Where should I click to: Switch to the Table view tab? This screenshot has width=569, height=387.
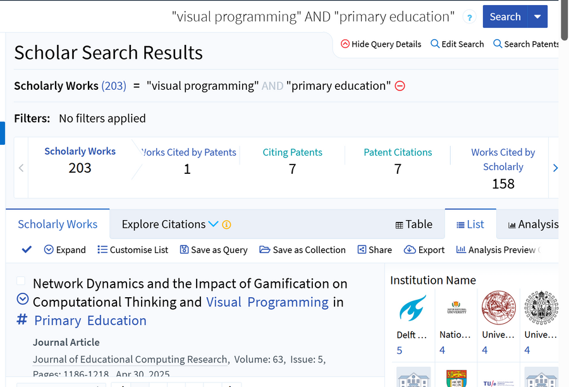tap(413, 224)
